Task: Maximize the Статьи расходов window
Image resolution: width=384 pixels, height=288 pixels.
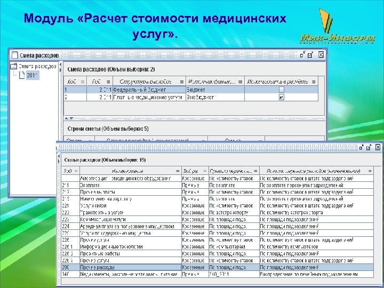Action: coord(369,147)
